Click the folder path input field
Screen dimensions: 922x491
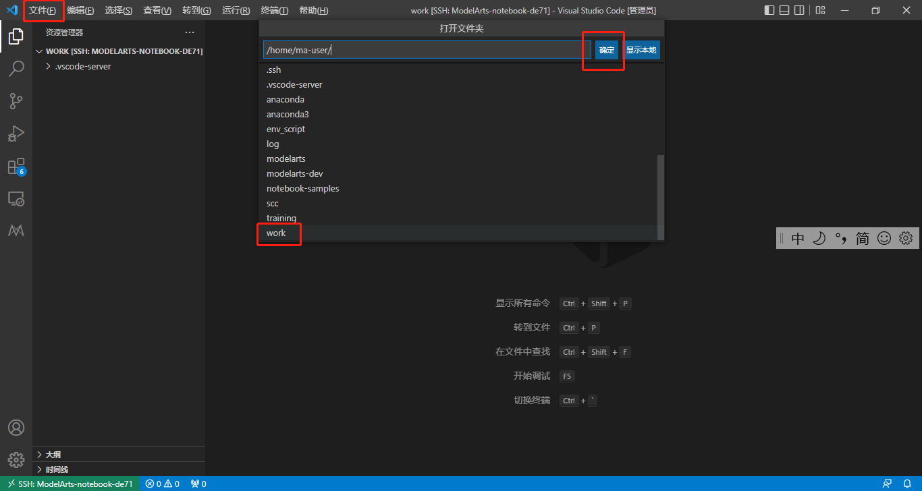pos(427,50)
